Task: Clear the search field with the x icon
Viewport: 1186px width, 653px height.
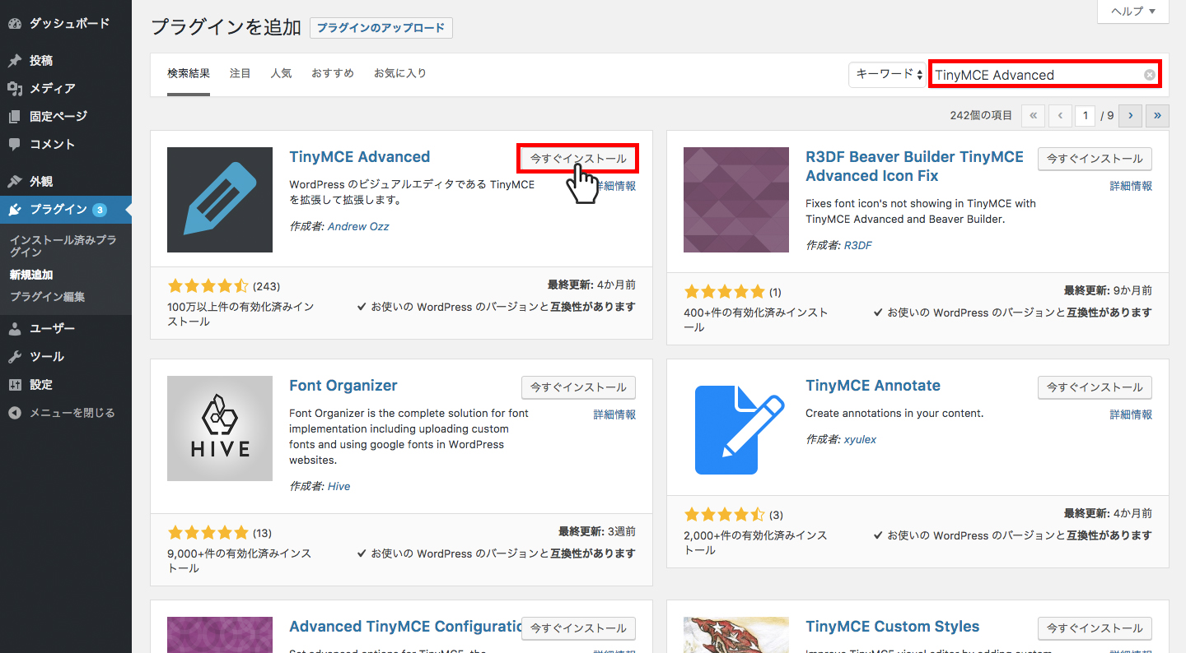Action: pyautogui.click(x=1149, y=75)
